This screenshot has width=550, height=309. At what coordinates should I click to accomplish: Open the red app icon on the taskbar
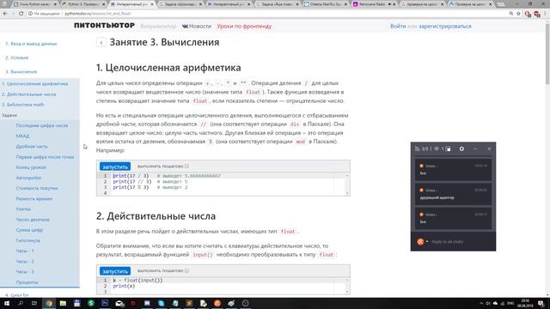pyautogui.click(x=133, y=303)
